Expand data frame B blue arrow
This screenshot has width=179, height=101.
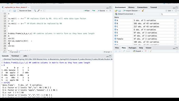[x=116, y=23]
